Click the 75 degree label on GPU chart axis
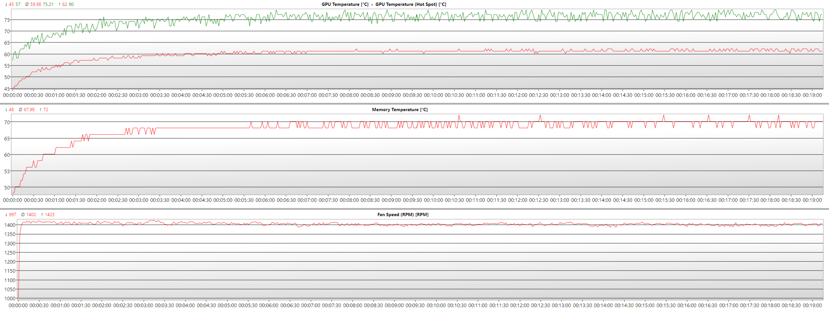 click(7, 20)
